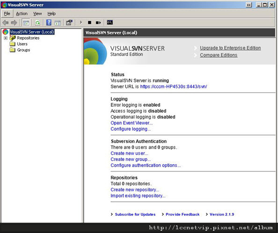This screenshot has width=278, height=233.
Task: Click the 'Standard Edition' text in the banner
Action: (126, 54)
